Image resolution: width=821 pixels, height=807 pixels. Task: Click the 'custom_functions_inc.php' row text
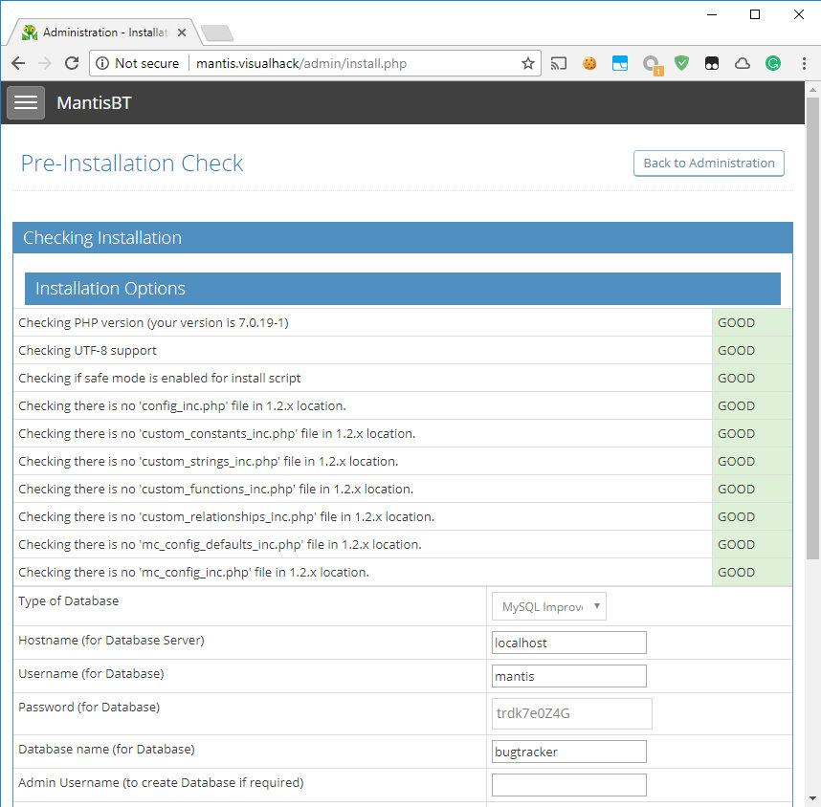pyautogui.click(x=215, y=489)
